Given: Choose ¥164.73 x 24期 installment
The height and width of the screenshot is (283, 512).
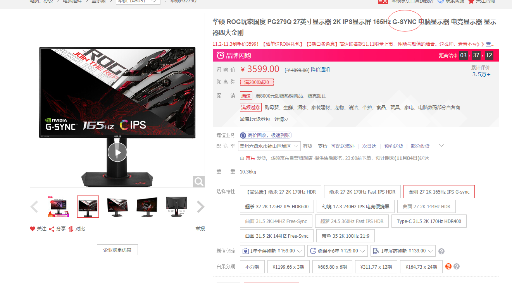Looking at the screenshot, I should tap(421, 267).
